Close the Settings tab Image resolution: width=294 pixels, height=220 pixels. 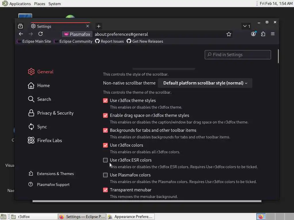click(x=87, y=26)
